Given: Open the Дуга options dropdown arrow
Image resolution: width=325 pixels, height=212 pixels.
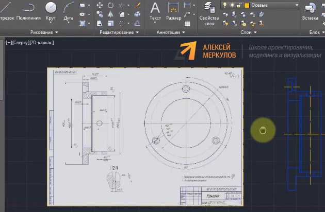Looking at the screenshot, I should [x=69, y=22].
